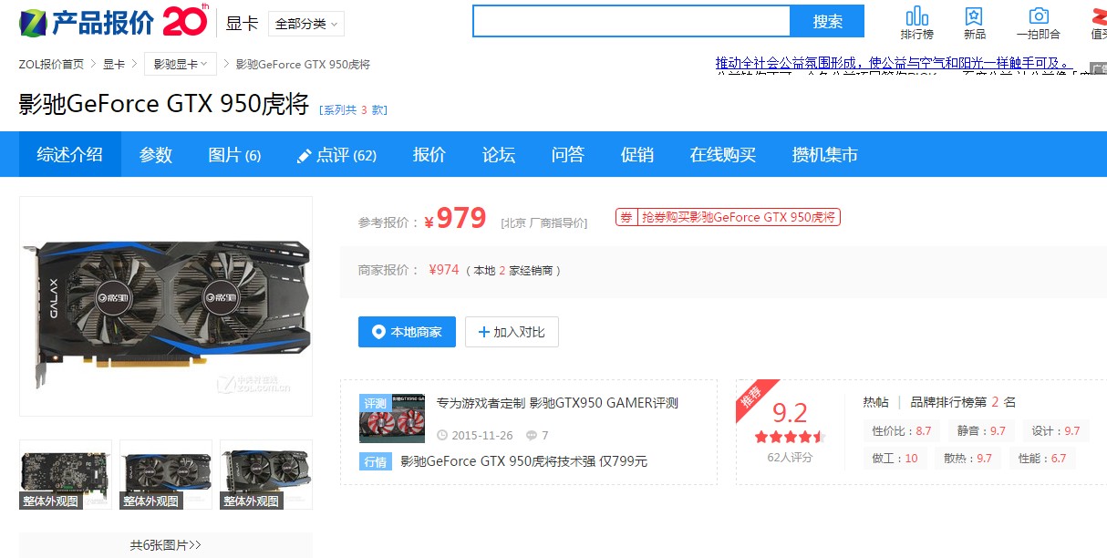Click the 搜索 search button
The image size is (1107, 558).
tap(828, 21)
